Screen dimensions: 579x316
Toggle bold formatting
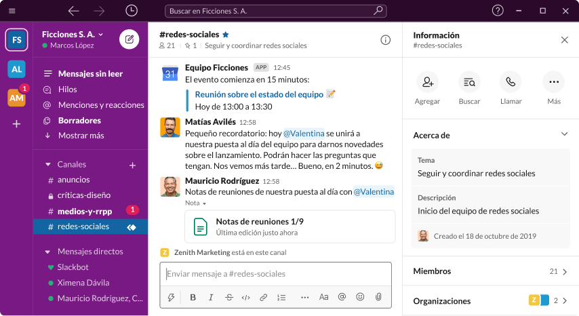click(x=193, y=297)
